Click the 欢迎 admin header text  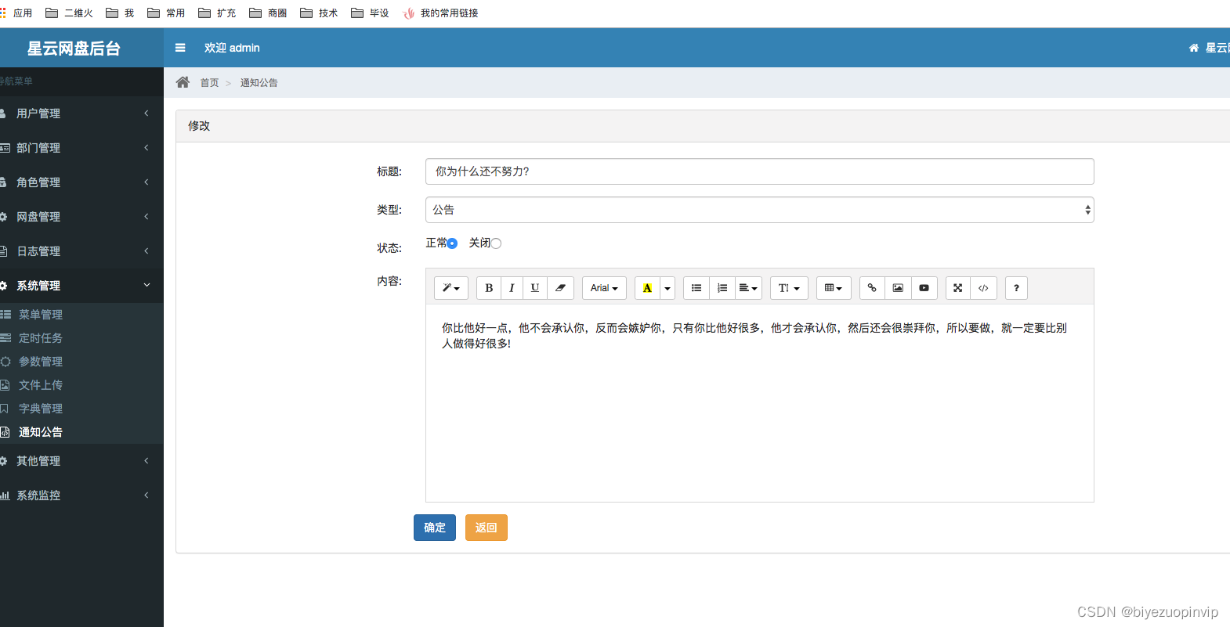point(232,48)
